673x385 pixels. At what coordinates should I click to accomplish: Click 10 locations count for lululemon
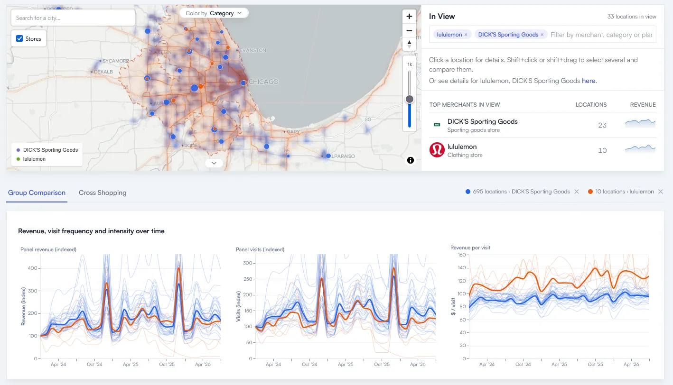tap(602, 150)
